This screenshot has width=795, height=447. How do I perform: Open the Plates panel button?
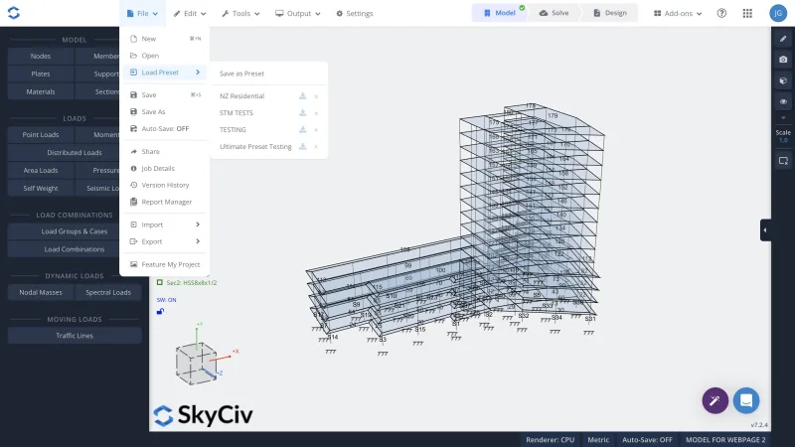(41, 74)
